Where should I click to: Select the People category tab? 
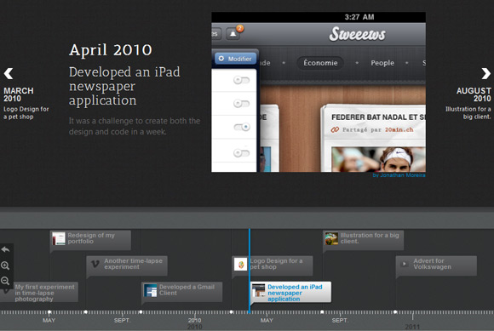click(x=382, y=63)
